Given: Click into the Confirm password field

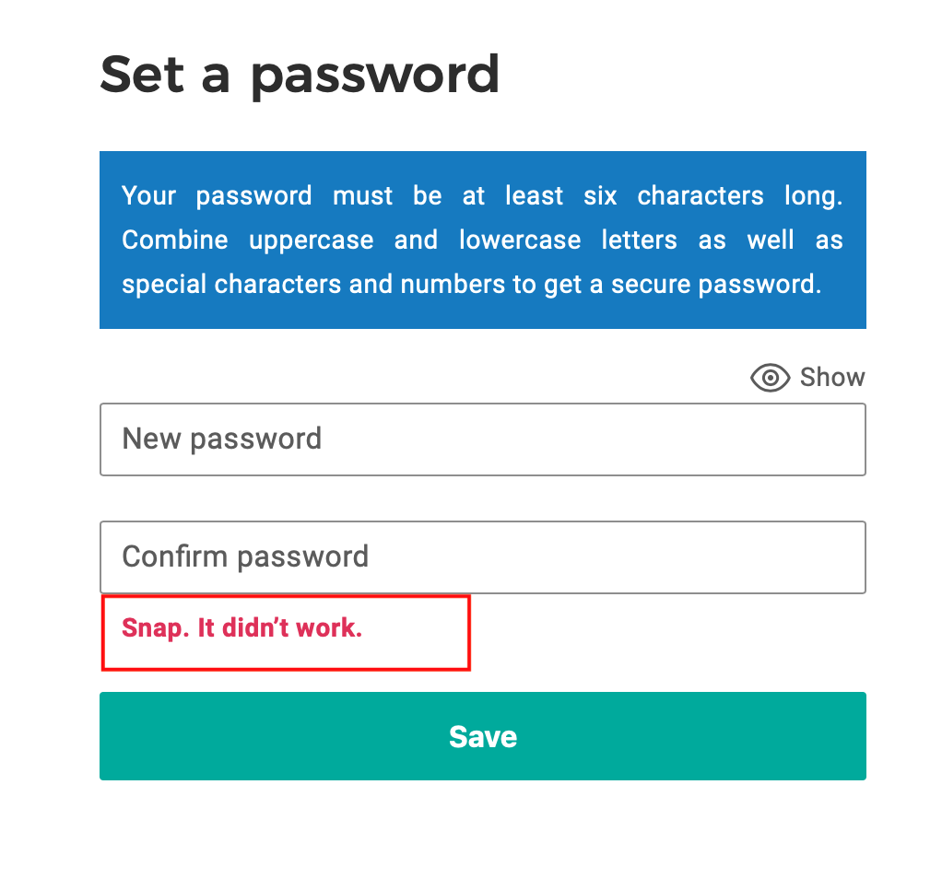Looking at the screenshot, I should [x=482, y=557].
